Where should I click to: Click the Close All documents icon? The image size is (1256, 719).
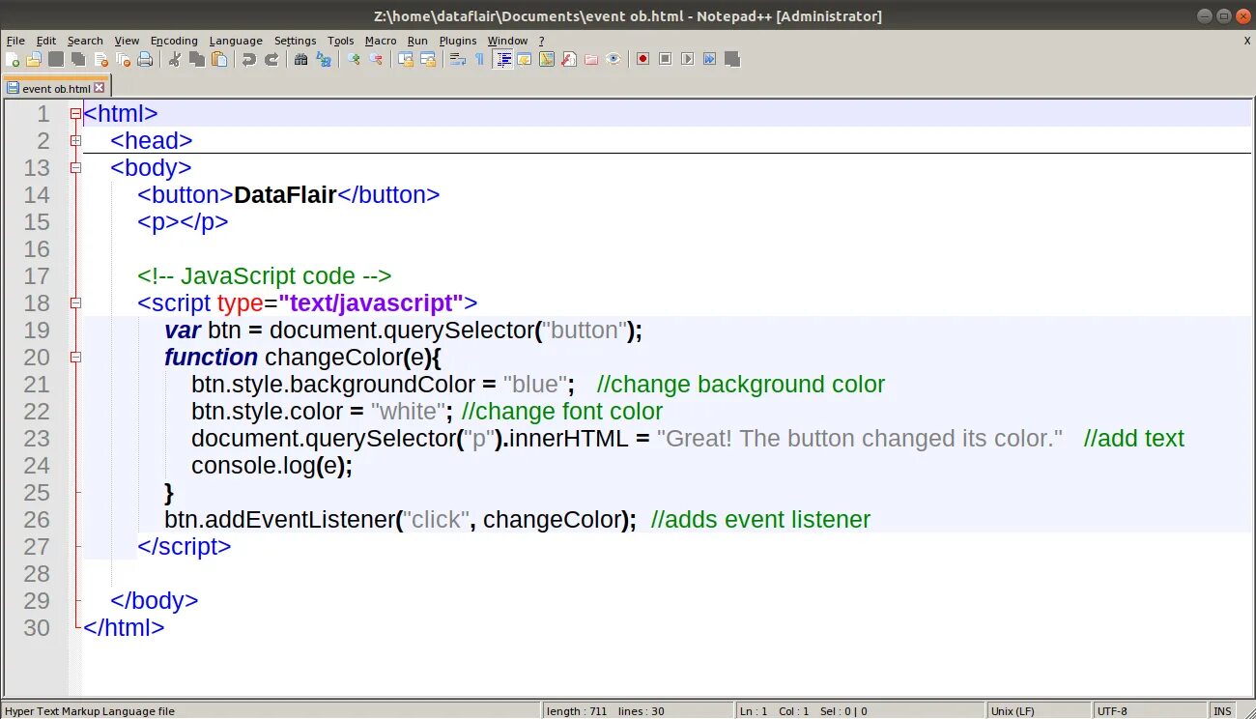(x=123, y=59)
